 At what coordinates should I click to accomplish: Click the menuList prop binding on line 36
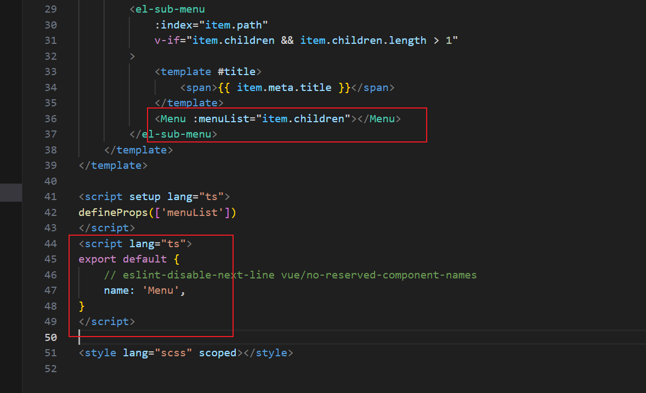click(225, 118)
